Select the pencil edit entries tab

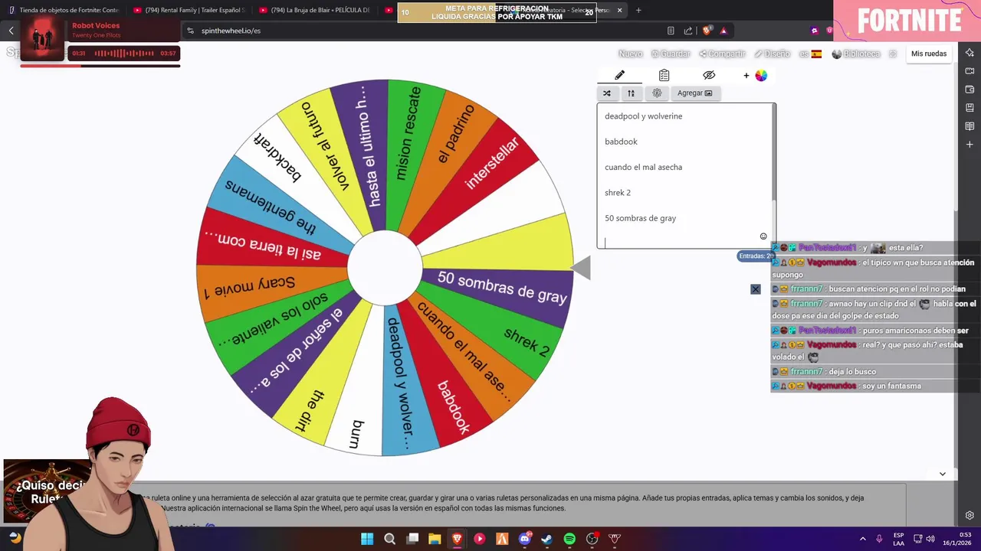(619, 75)
